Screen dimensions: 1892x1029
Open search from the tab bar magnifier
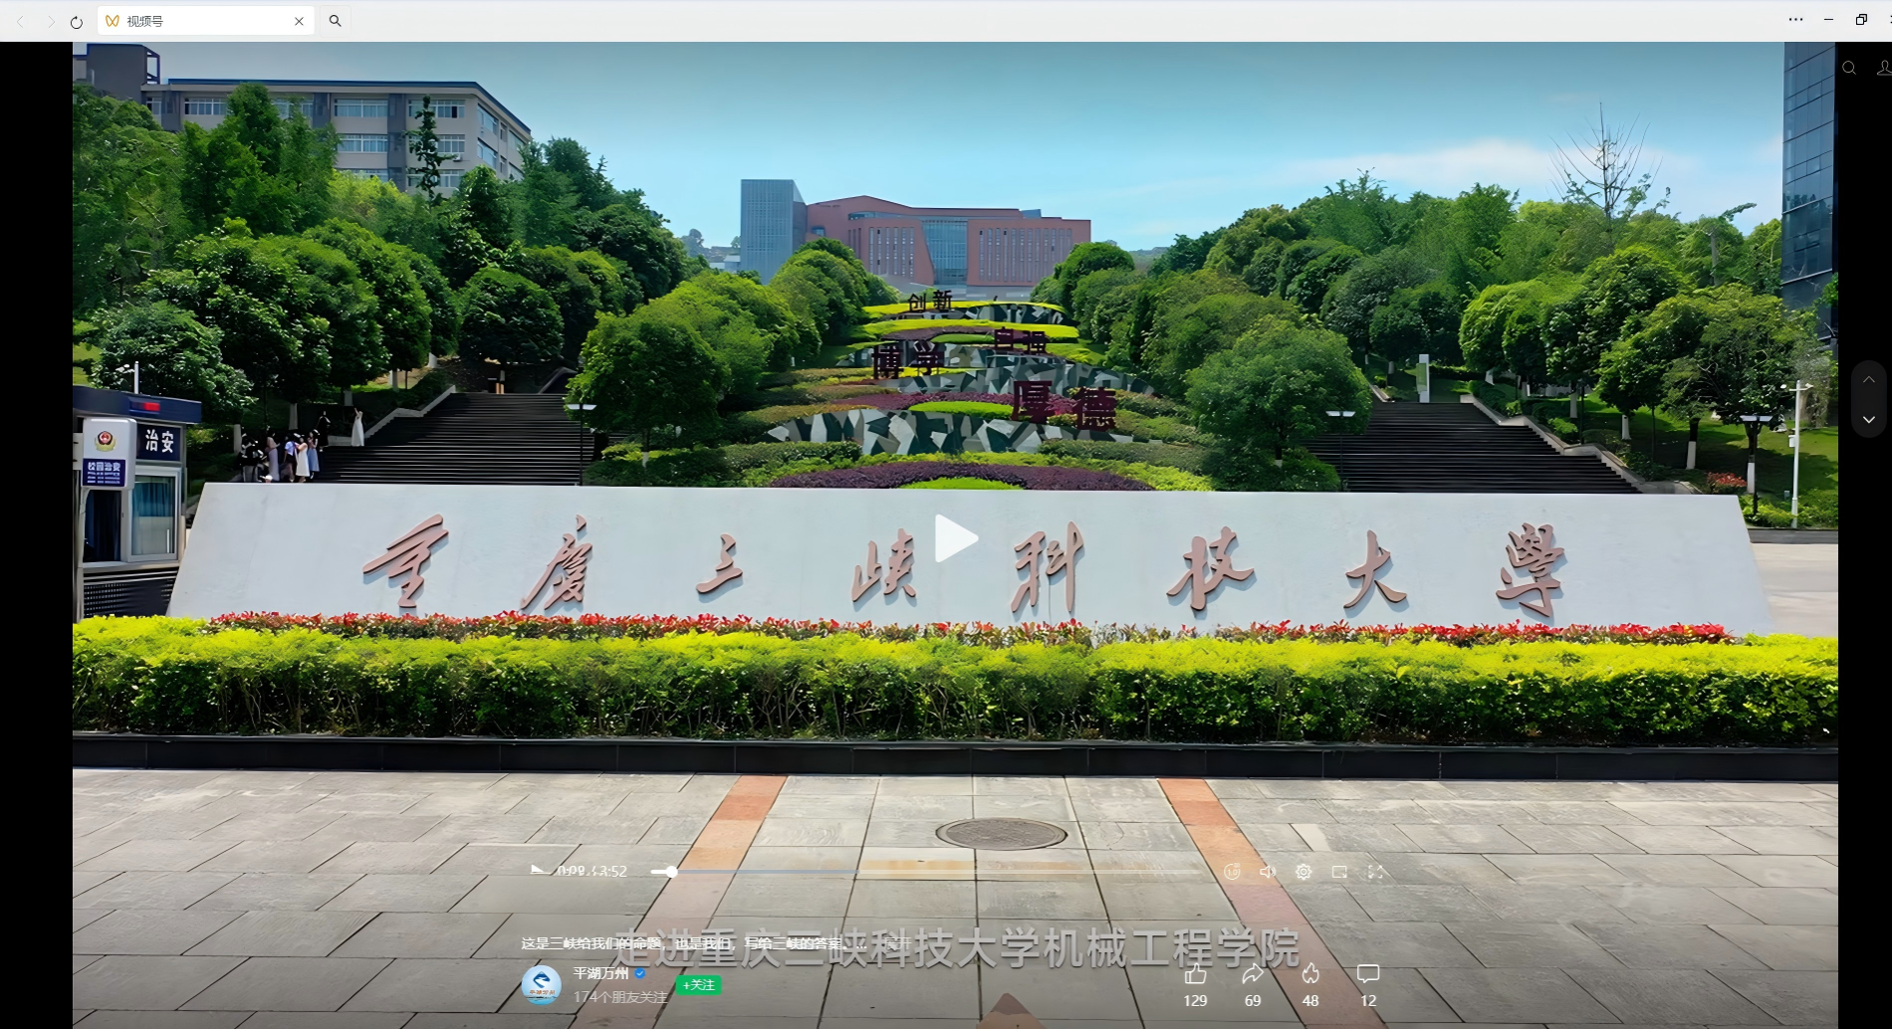click(x=336, y=21)
